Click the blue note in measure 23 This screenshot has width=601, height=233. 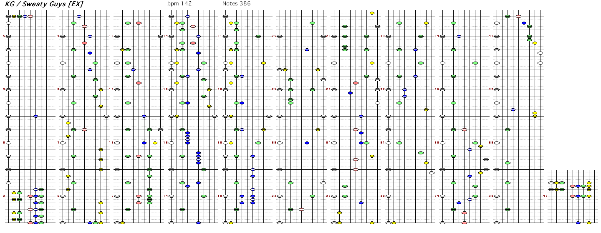307,143
